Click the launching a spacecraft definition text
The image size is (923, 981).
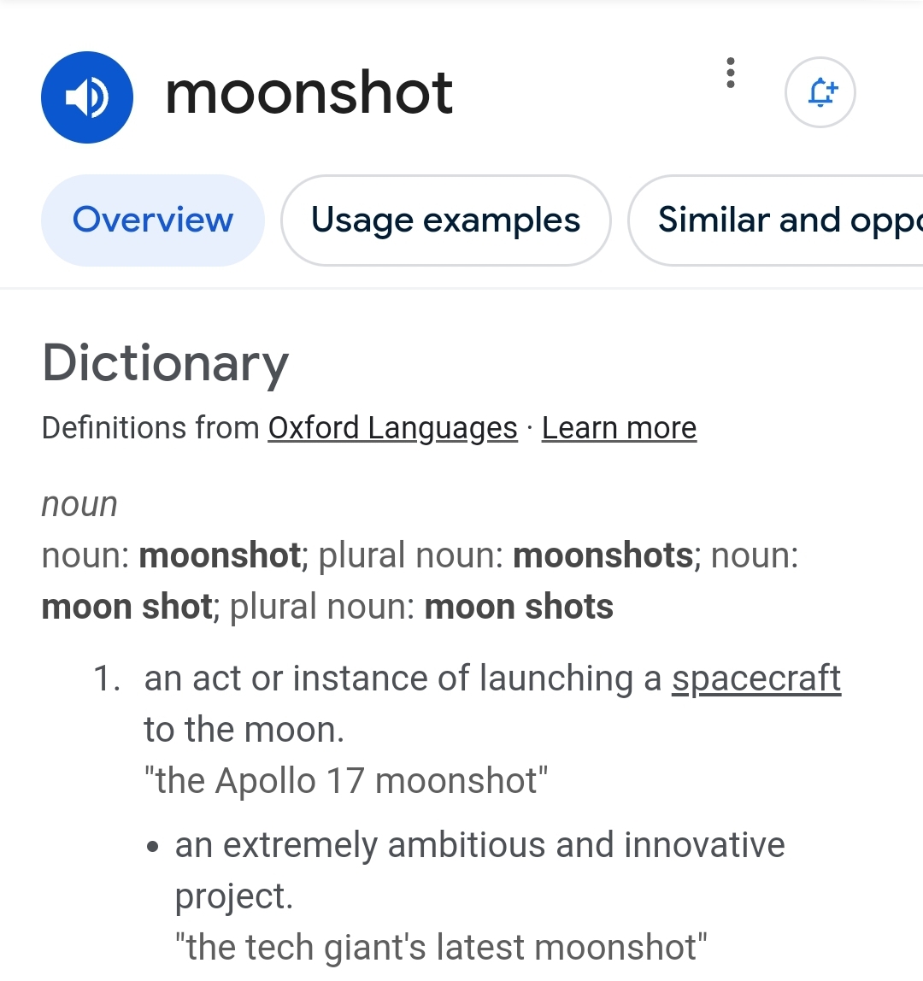coord(402,679)
